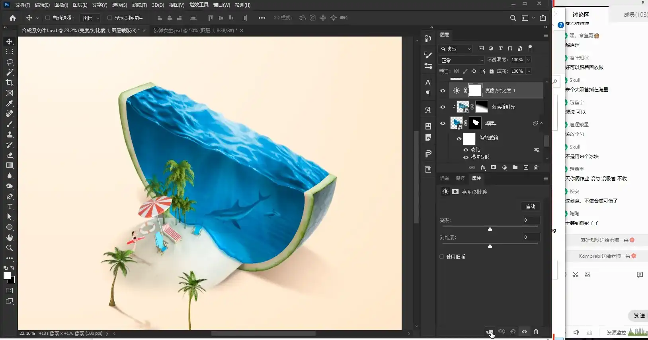The height and width of the screenshot is (340, 648).
Task: Enable the 使用旧版 checkbox
Action: click(441, 257)
